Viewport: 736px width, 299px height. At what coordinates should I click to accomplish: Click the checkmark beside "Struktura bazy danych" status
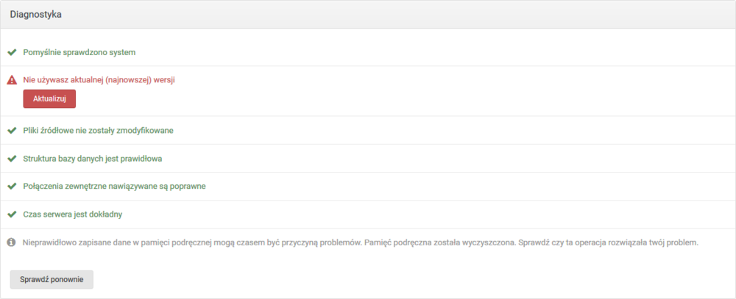pos(11,159)
